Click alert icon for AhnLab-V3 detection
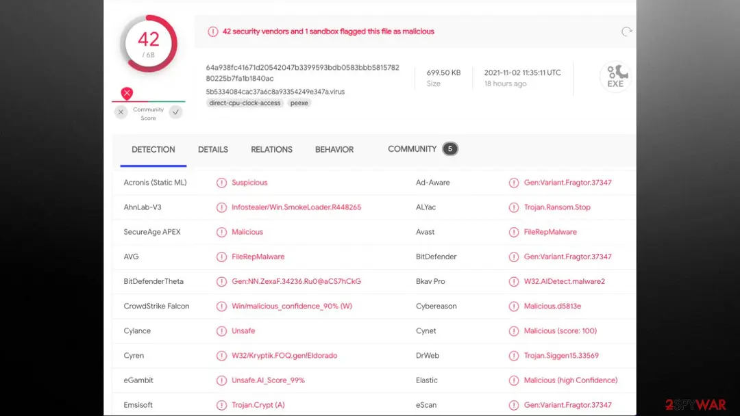The height and width of the screenshot is (416, 740). click(221, 207)
